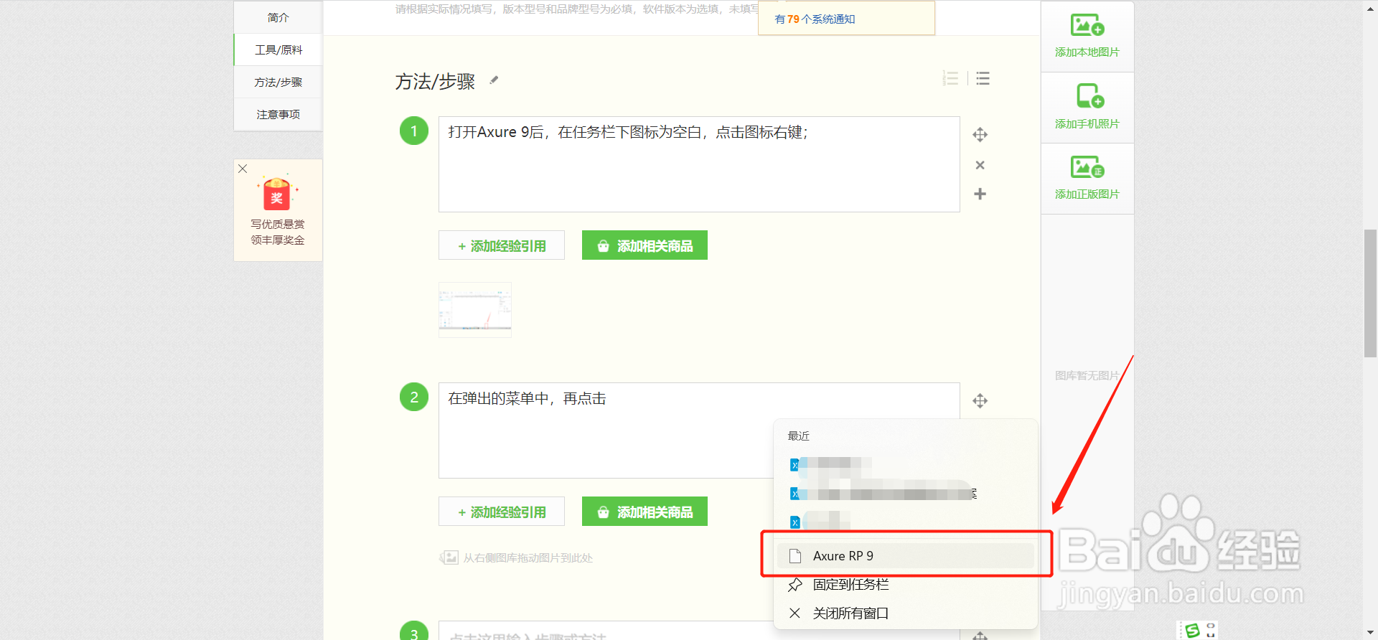Open the 工具/原料 section tab
The height and width of the screenshot is (640, 1378).
click(x=278, y=50)
